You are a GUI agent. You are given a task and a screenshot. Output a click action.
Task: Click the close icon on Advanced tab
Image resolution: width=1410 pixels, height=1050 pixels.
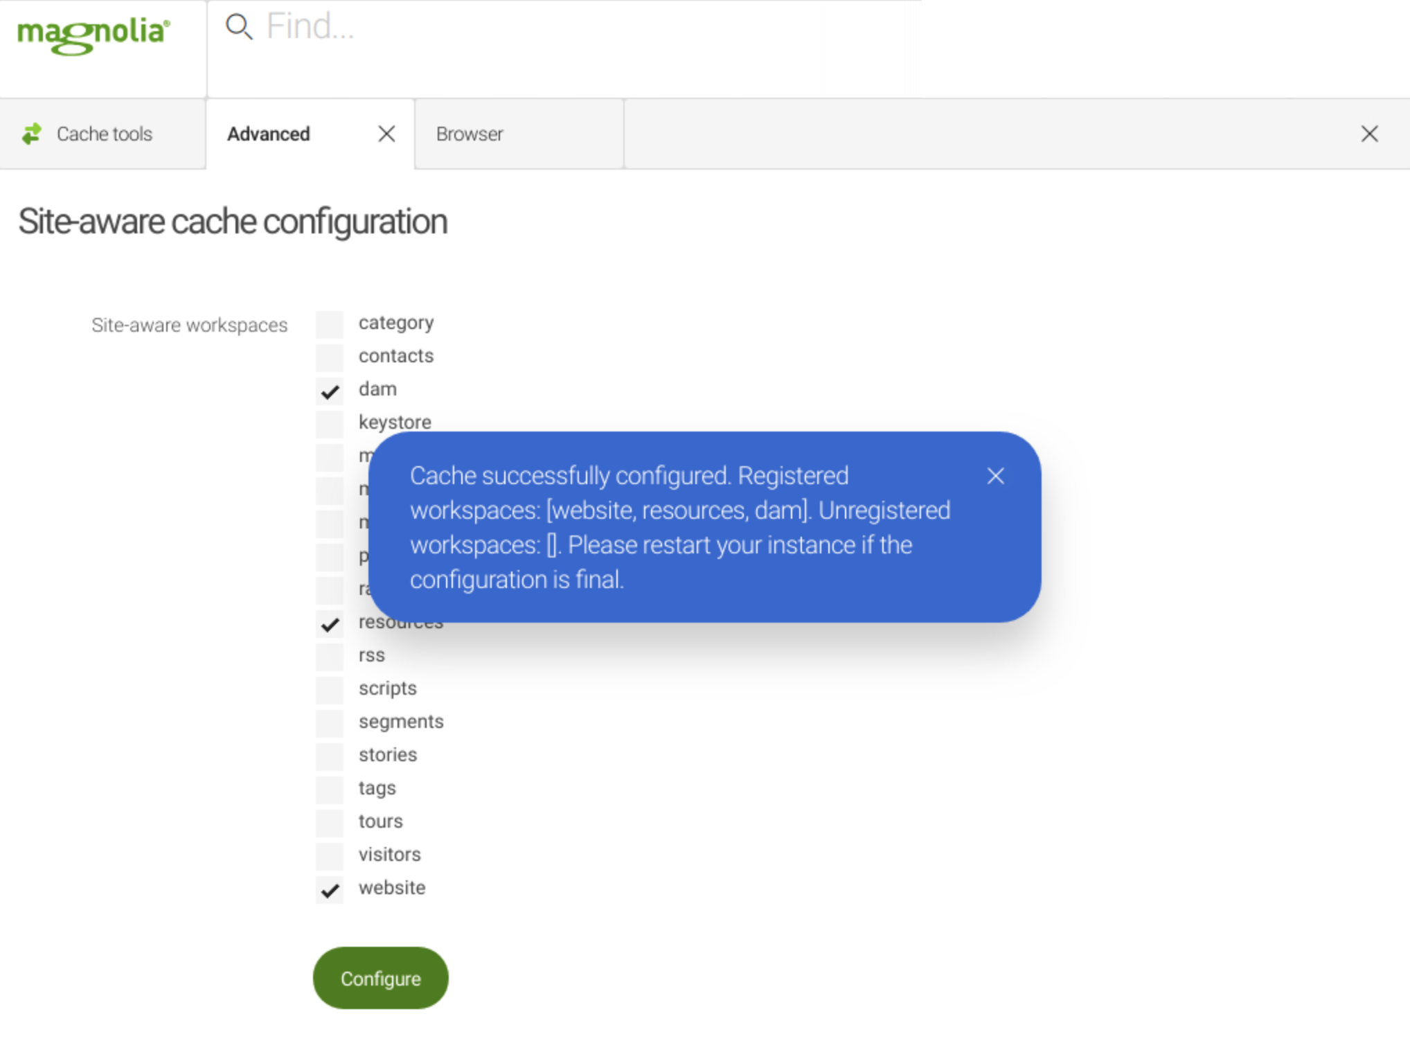386,134
